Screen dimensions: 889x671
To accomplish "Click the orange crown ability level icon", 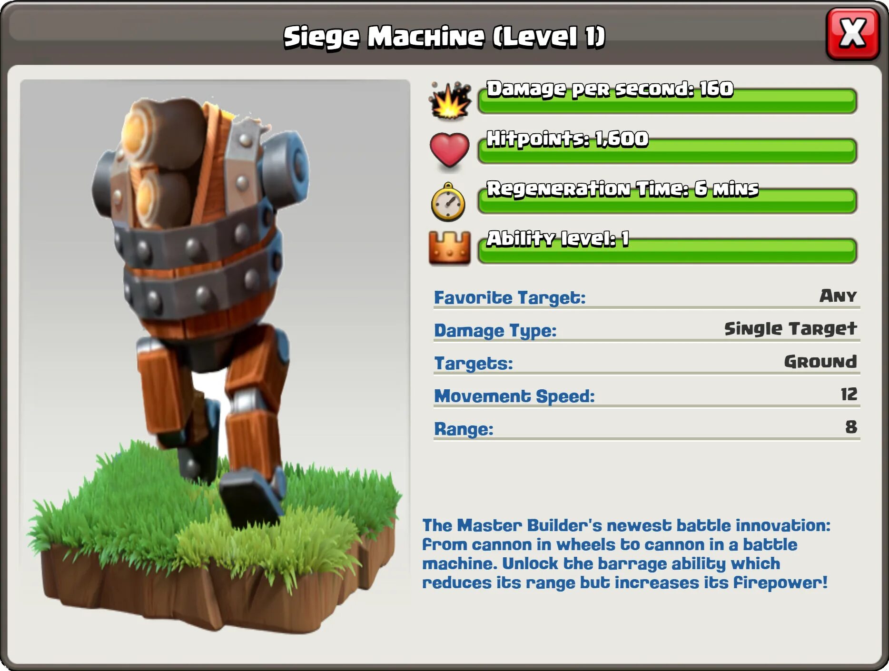I will click(x=449, y=248).
